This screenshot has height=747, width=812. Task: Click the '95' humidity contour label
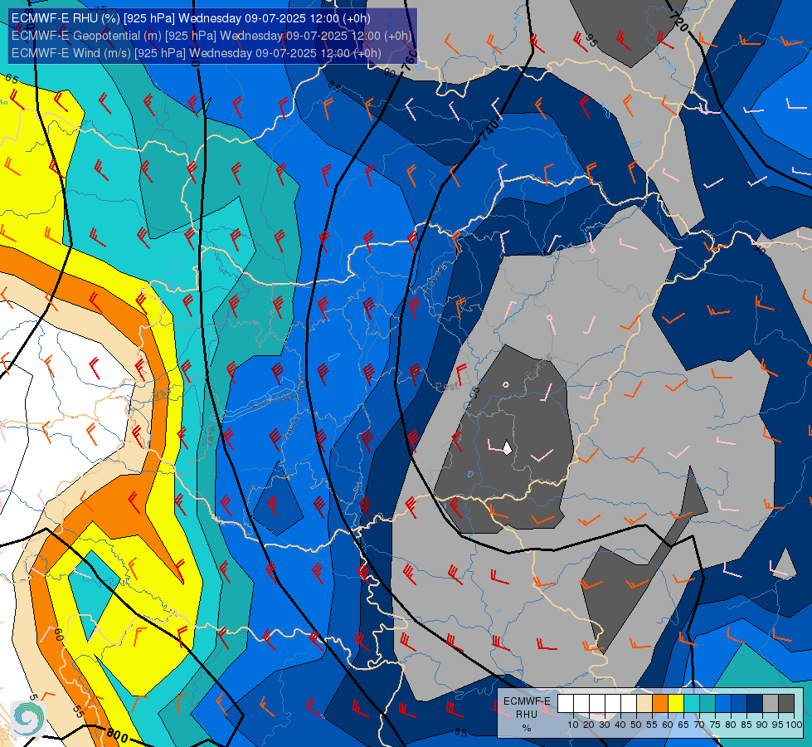pos(591,40)
